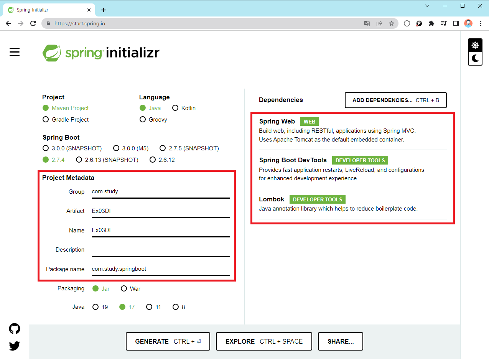Select Maven Project
The image size is (489, 359).
coord(66,108)
